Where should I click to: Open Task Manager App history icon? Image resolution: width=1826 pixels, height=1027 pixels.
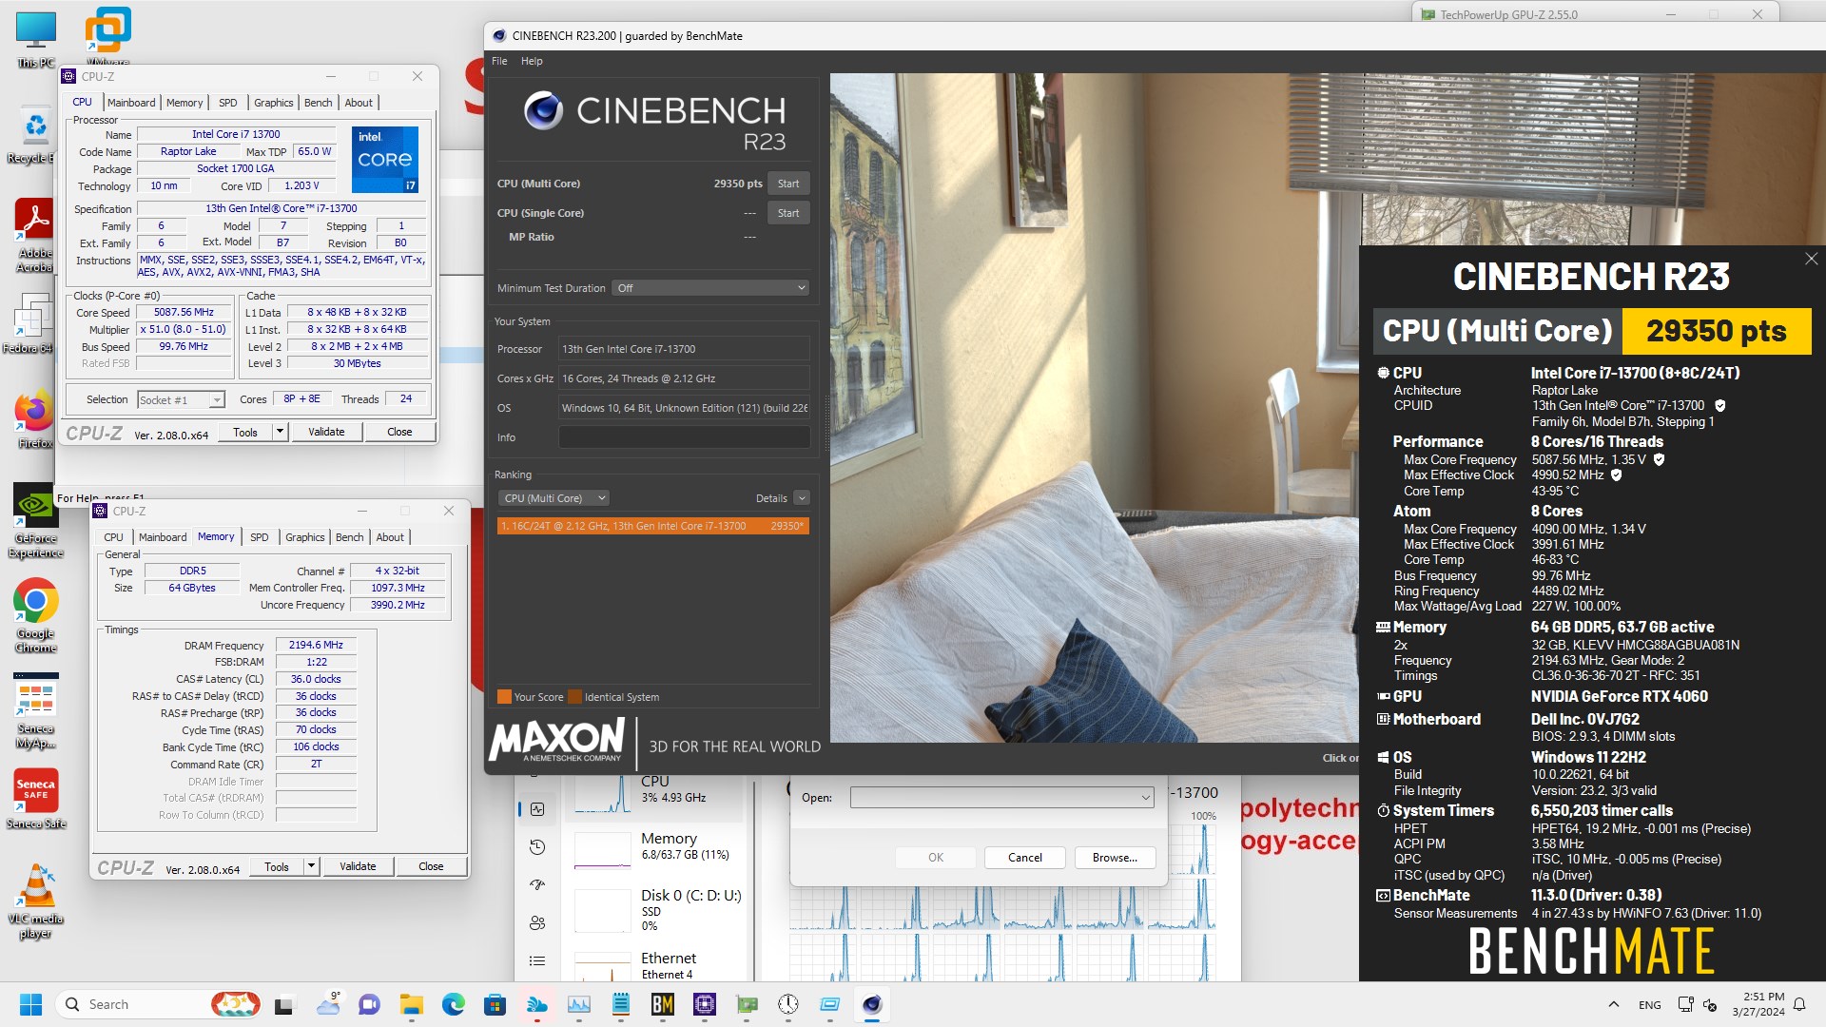[x=537, y=847]
